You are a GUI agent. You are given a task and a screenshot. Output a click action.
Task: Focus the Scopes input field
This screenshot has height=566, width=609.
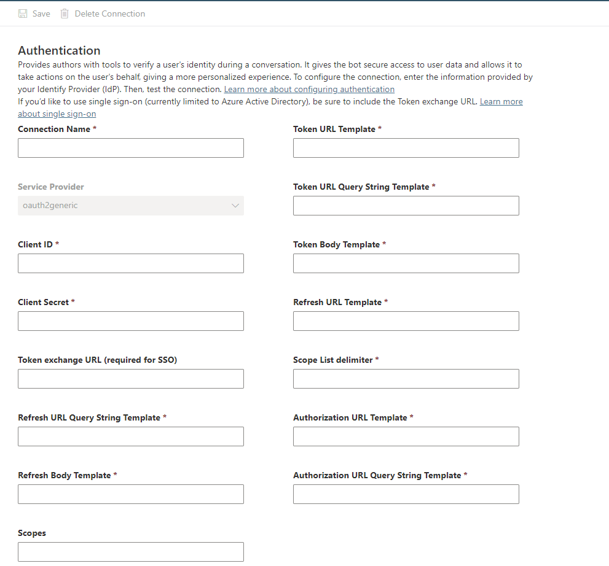(x=131, y=552)
